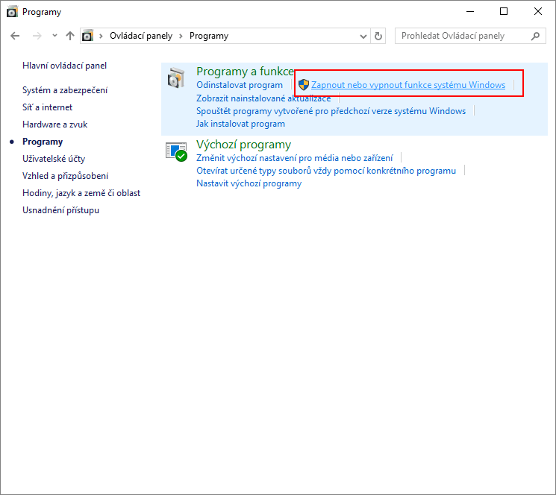The height and width of the screenshot is (495, 556).
Task: Open Systém a zabezpečení category
Action: [x=65, y=90]
